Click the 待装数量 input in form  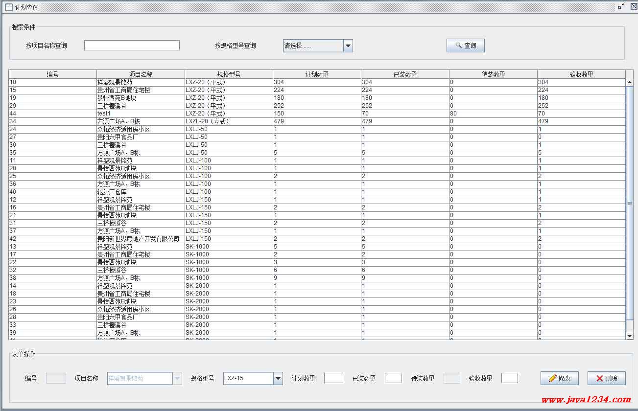[452, 378]
